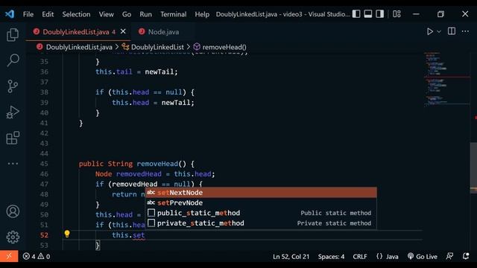Show warnings count in status bar

tap(44, 256)
